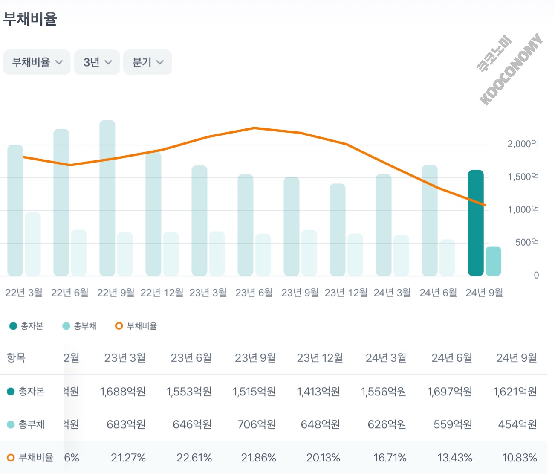Click the 24년 6월 table column header
Image resolution: width=555 pixels, height=476 pixels.
point(452,357)
